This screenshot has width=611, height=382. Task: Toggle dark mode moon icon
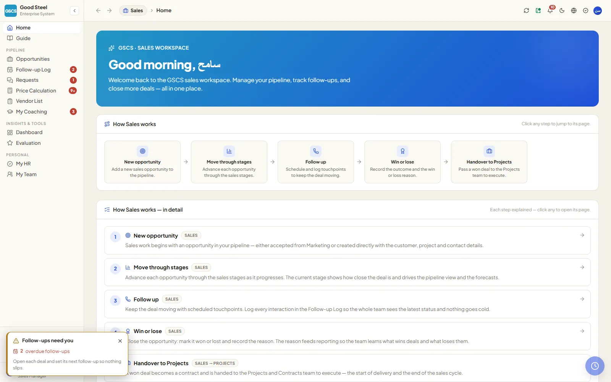[x=562, y=11]
